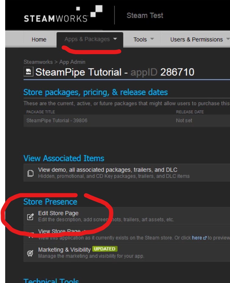This screenshot has height=283, width=230.
Task: Open the Users & Permissions menu
Action: (196, 40)
